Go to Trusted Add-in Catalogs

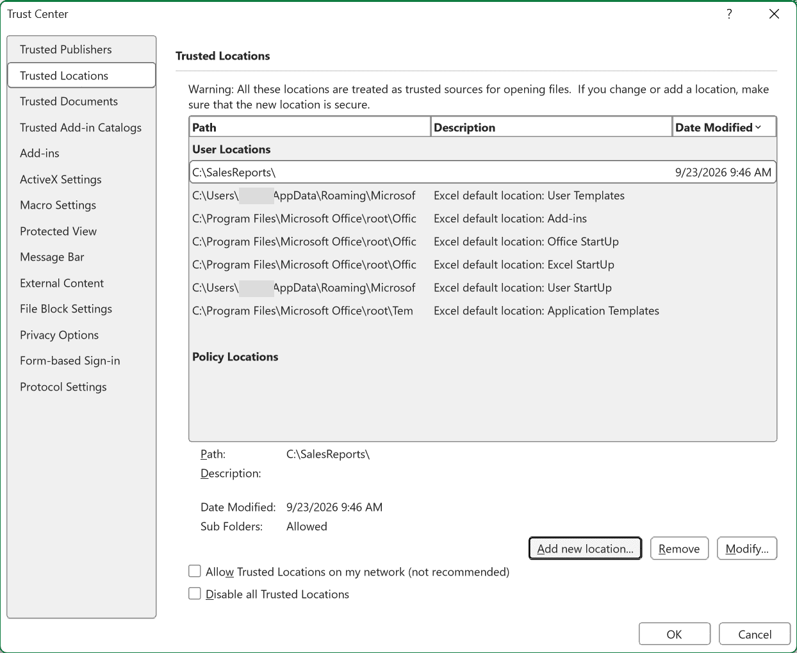[x=81, y=127]
